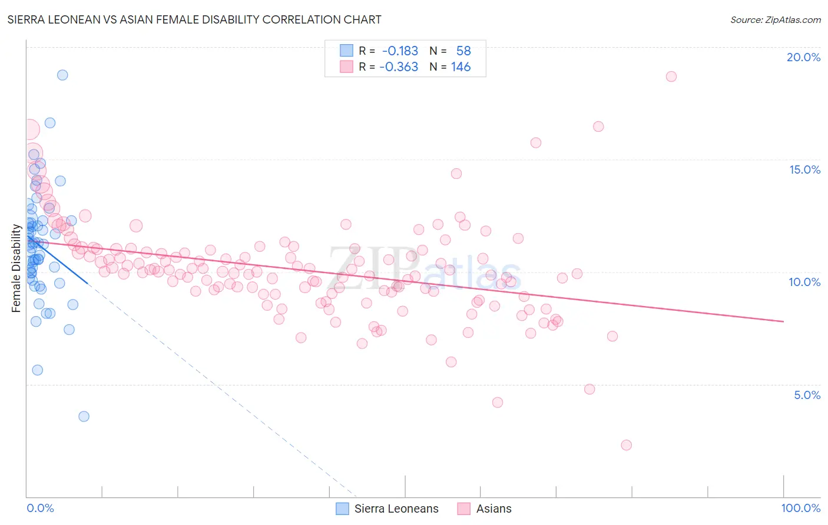The image size is (828, 525).
Task: Click the 100.0% x-axis label
Action: [800, 508]
